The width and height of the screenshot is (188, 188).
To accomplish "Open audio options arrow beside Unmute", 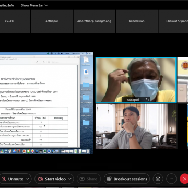I will [28, 179].
